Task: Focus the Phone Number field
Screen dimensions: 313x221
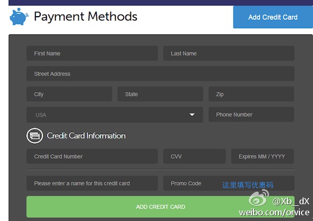Action: point(251,115)
